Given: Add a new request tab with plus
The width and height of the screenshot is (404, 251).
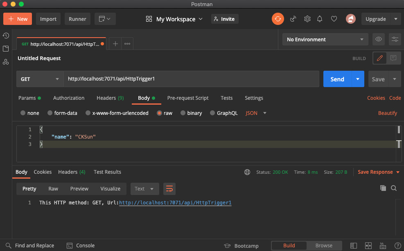Looking at the screenshot, I should click(x=115, y=44).
